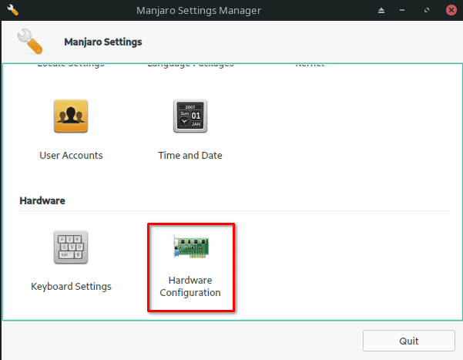Click the Quit button
Screen dimensions: 463x360
click(408, 341)
